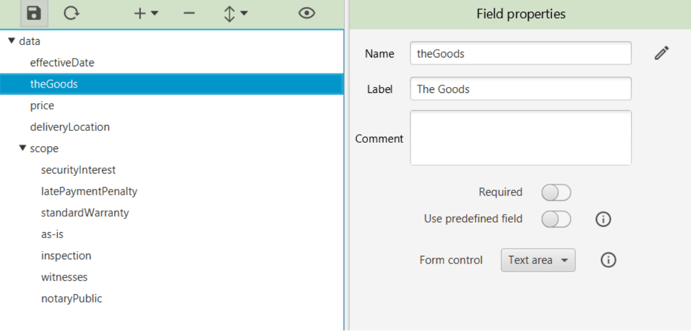Click the minus remove field icon

[189, 14]
